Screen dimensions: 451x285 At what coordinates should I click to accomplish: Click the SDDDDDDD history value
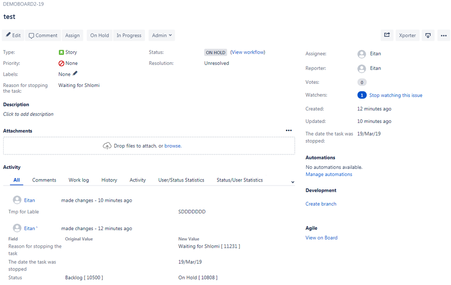tap(192, 212)
